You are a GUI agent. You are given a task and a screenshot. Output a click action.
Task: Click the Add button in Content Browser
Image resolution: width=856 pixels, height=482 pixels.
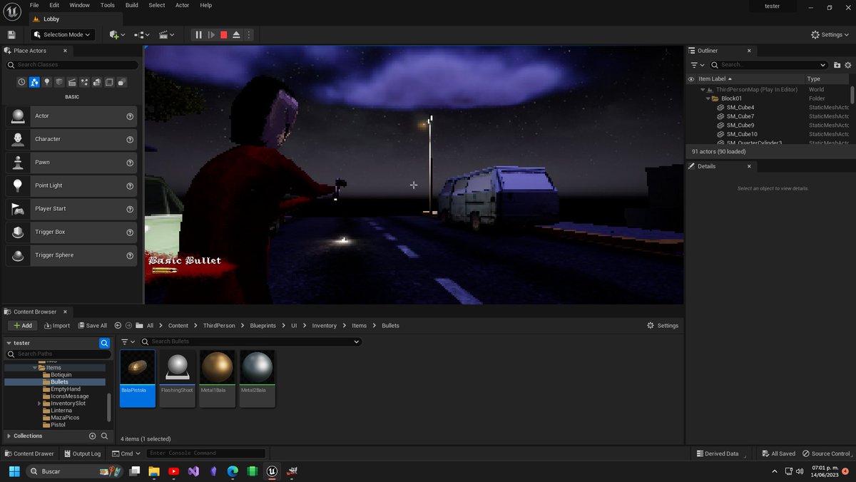click(22, 326)
